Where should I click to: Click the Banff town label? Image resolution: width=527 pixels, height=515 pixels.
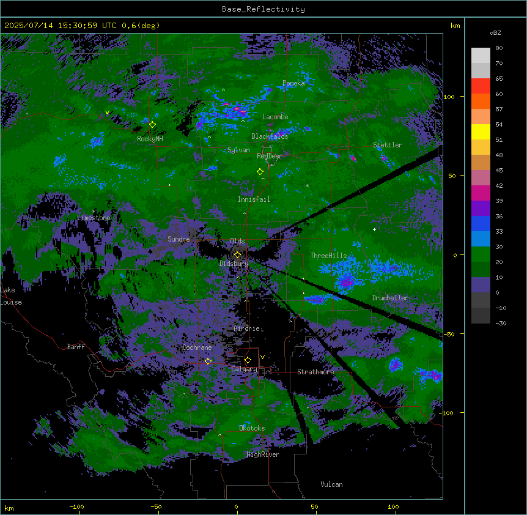click(76, 347)
